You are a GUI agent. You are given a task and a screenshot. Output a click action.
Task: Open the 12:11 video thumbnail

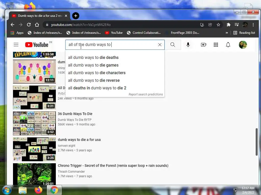[x=34, y=72]
